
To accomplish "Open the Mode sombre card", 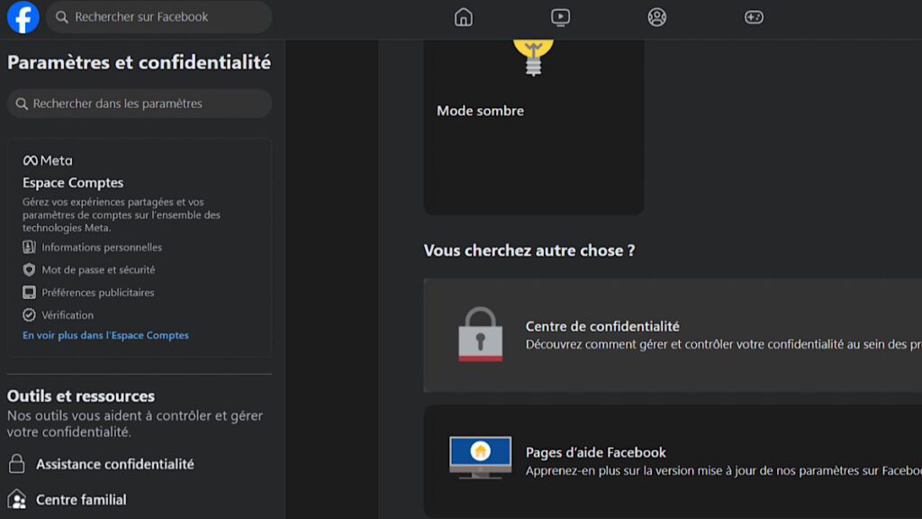I will click(533, 135).
